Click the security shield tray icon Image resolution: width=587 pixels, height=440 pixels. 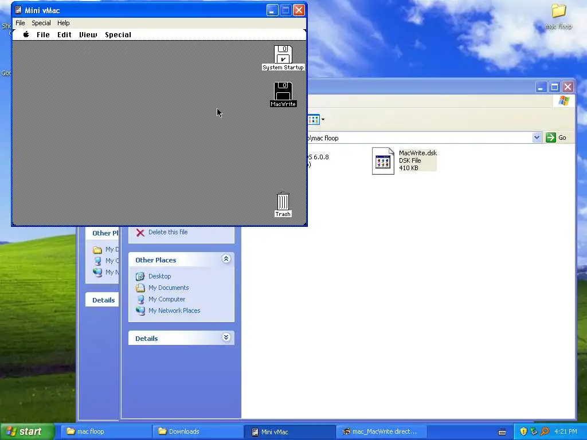click(x=523, y=431)
